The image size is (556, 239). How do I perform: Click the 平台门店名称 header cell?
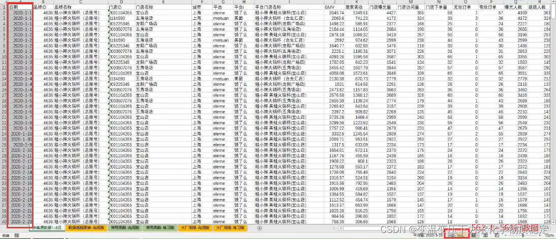[x=289, y=7]
